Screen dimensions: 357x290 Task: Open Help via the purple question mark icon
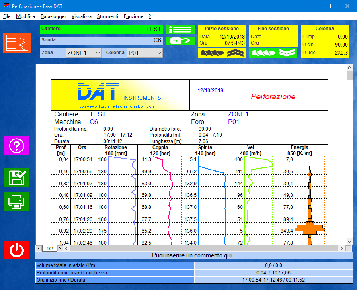pos(16,146)
